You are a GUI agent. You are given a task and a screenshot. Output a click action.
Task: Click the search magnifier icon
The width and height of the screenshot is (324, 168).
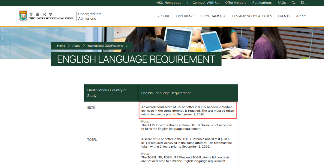coord(293,3)
